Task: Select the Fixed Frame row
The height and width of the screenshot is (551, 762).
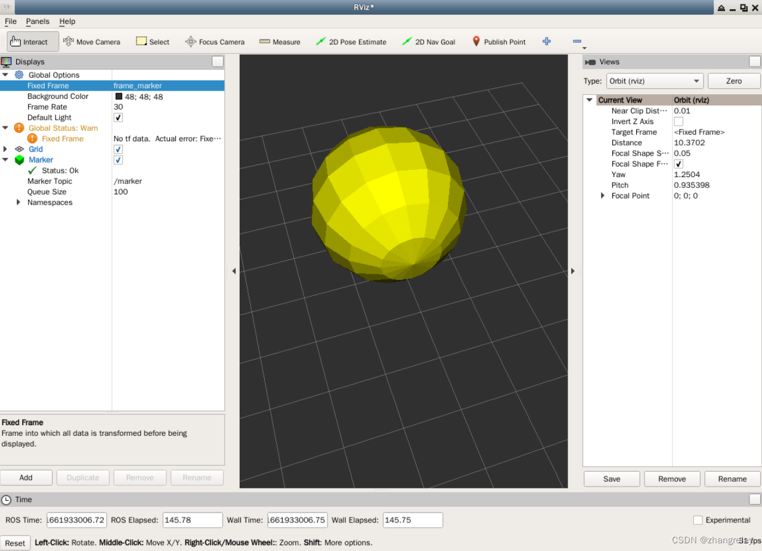Action: coord(112,86)
